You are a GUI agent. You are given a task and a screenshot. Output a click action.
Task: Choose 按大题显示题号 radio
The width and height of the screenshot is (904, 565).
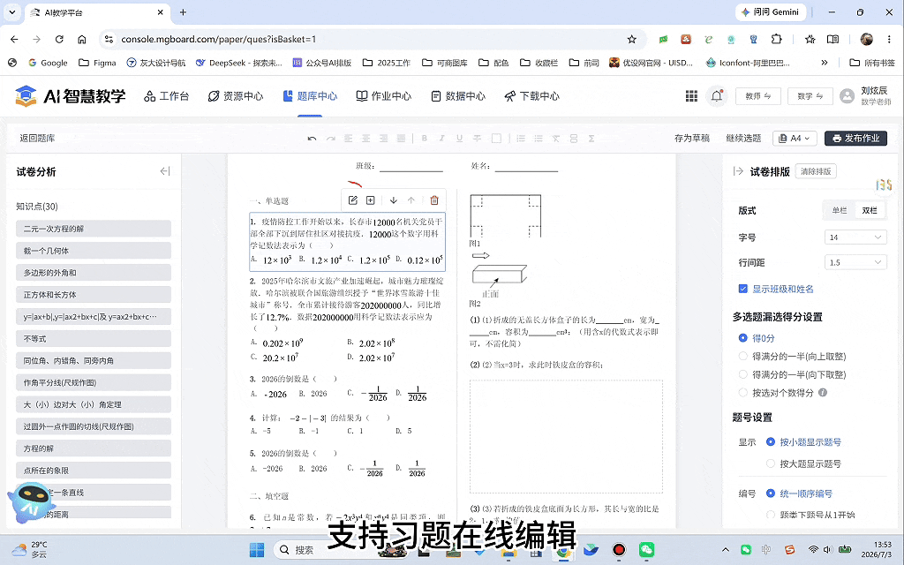click(770, 463)
